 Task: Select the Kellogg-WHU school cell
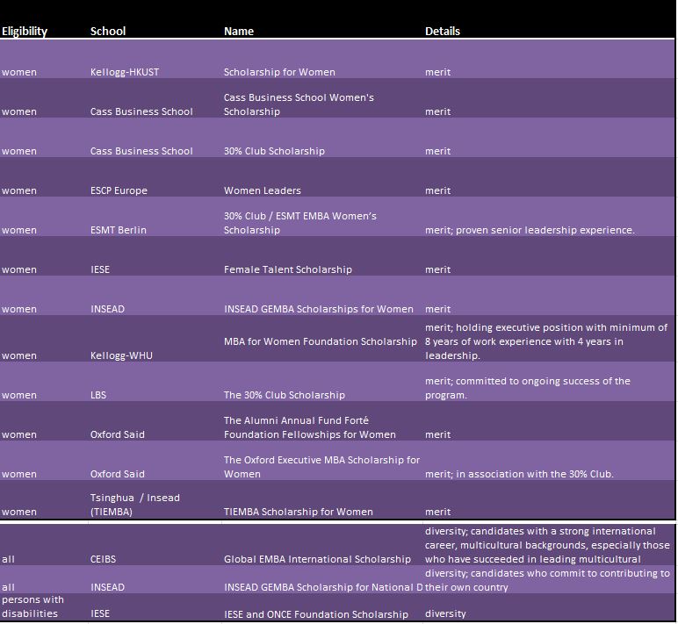click(121, 355)
